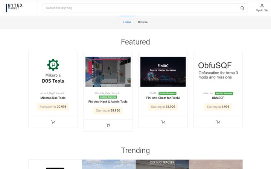Click the Trending heading
Image resolution: width=271 pixels, height=169 pixels.
click(x=135, y=150)
